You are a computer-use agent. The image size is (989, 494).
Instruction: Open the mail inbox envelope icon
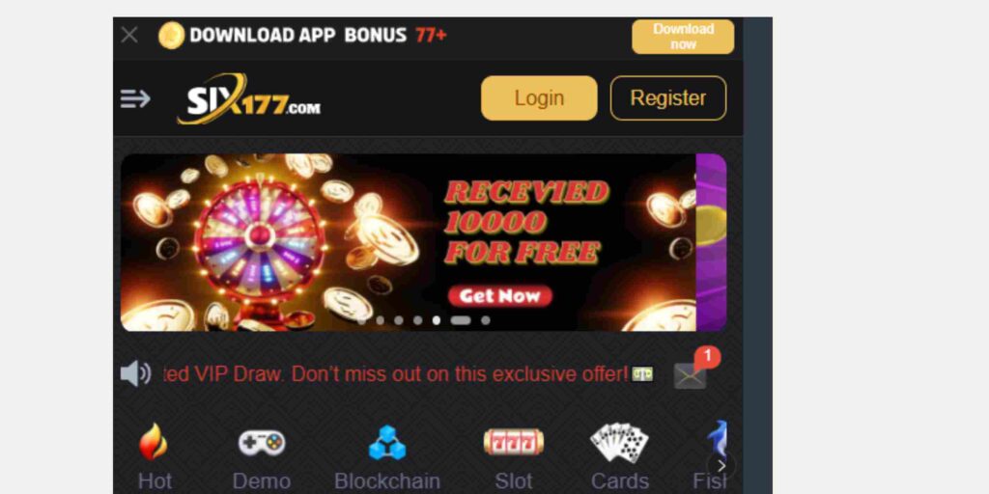click(691, 376)
